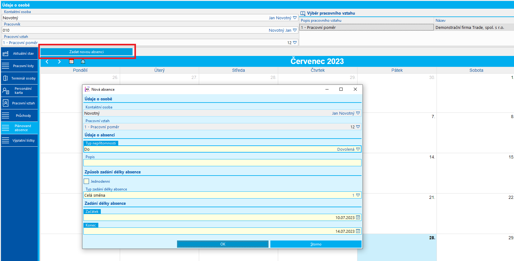Click the Sobota day header
Screen dimensions: 514x261
(x=476, y=70)
